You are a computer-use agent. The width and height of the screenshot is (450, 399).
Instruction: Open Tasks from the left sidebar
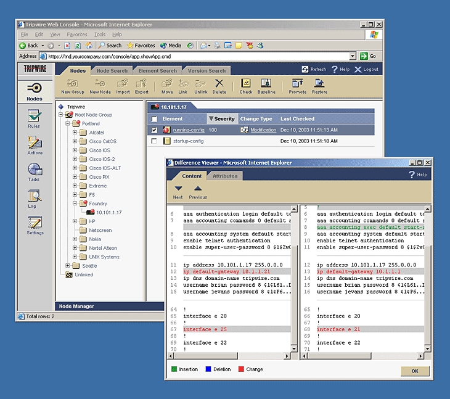(x=34, y=171)
